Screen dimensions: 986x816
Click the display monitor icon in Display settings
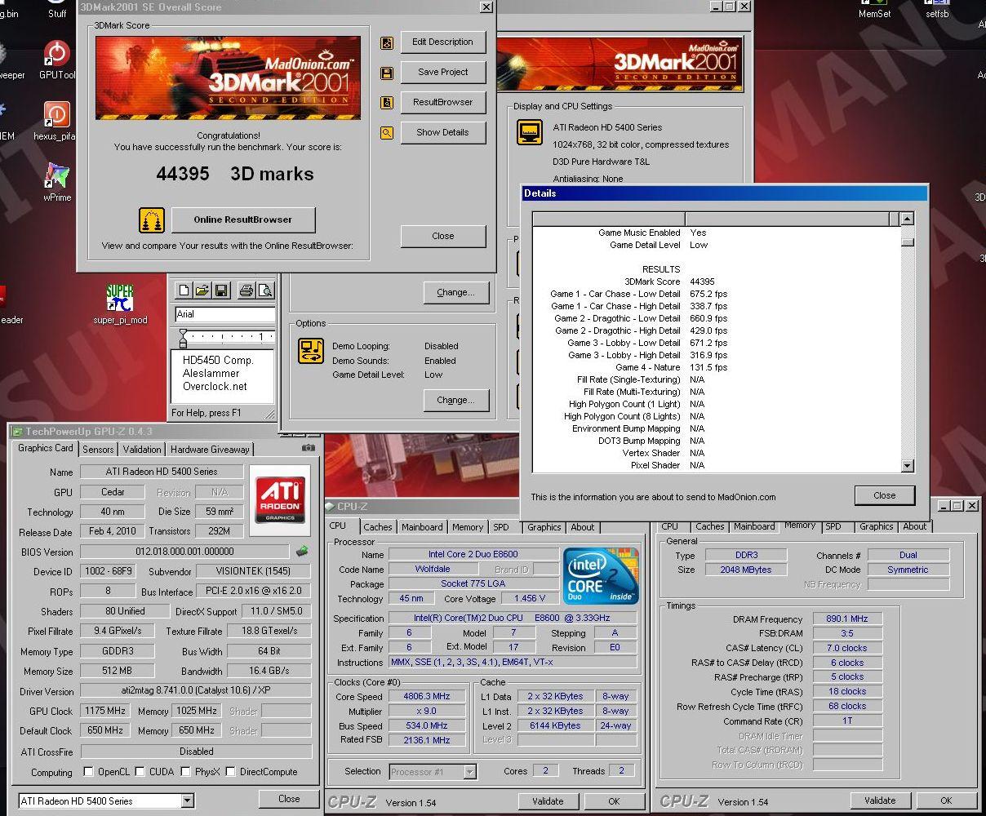(x=530, y=133)
